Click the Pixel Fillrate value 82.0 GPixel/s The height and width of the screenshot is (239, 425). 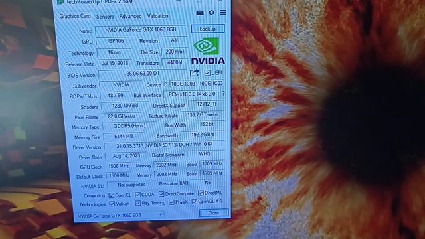[122, 116]
